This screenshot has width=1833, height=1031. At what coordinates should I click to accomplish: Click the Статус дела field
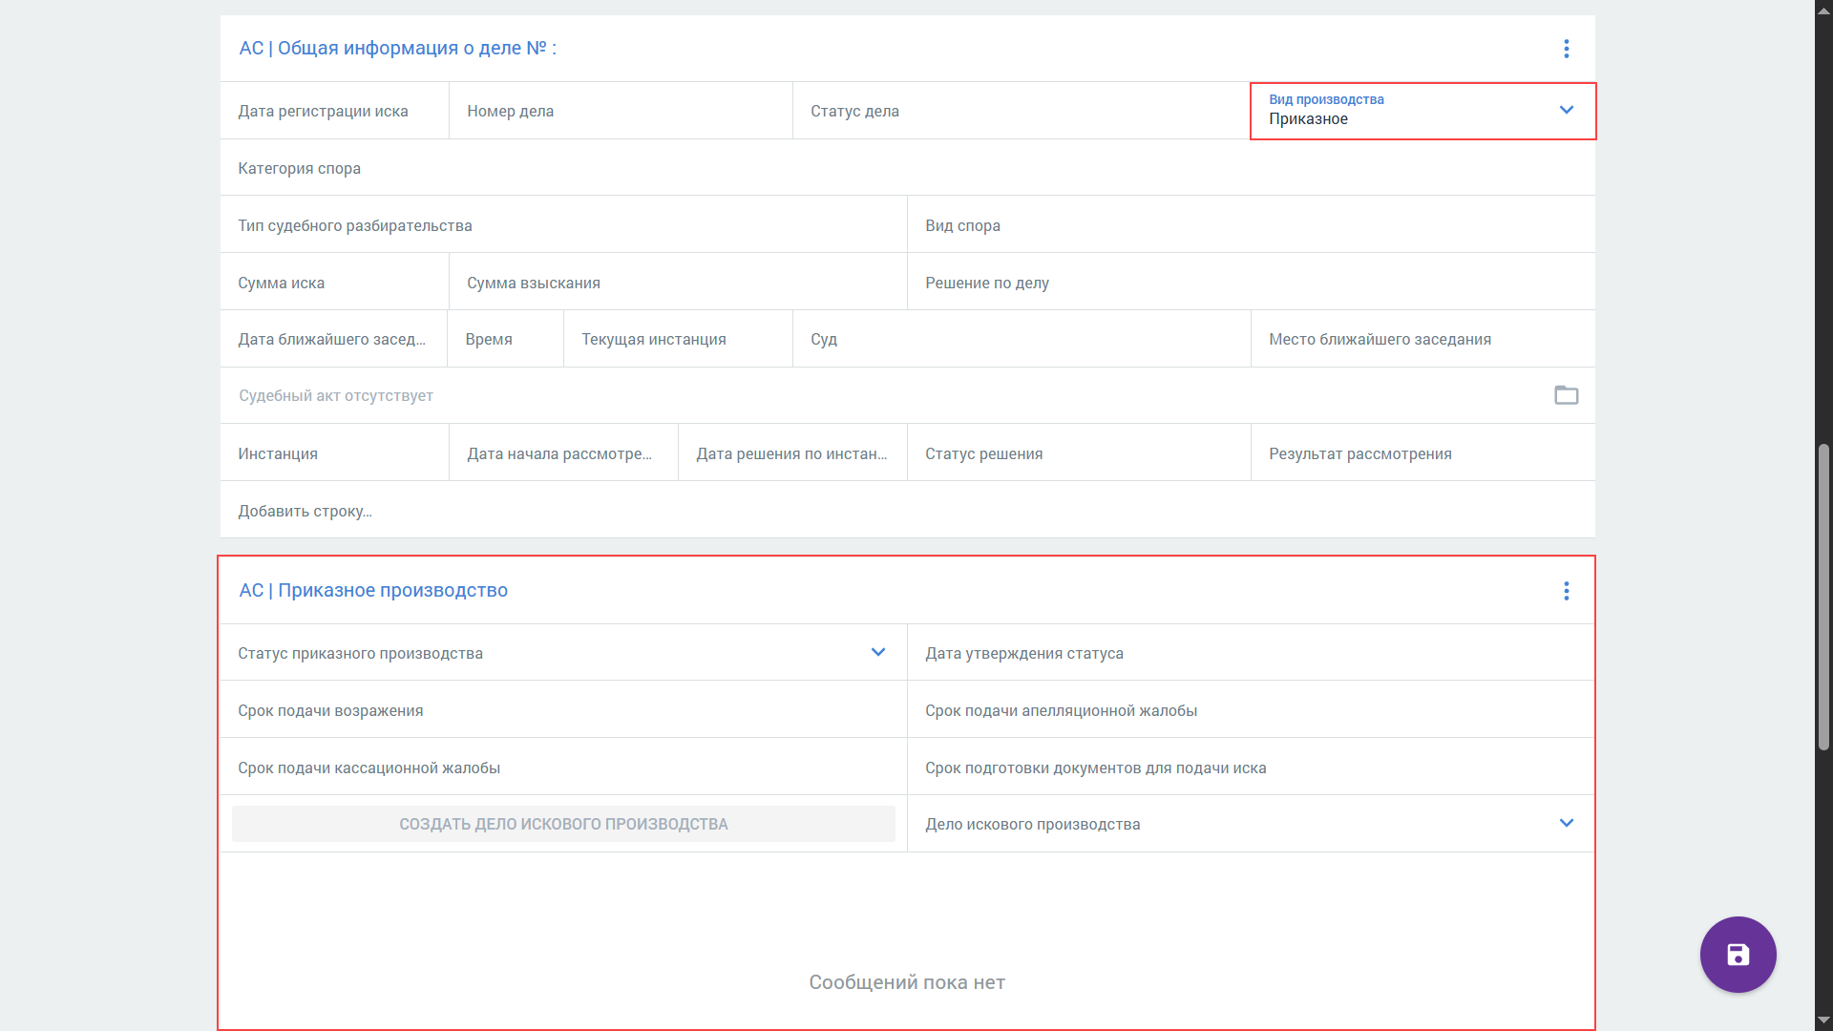1022,111
